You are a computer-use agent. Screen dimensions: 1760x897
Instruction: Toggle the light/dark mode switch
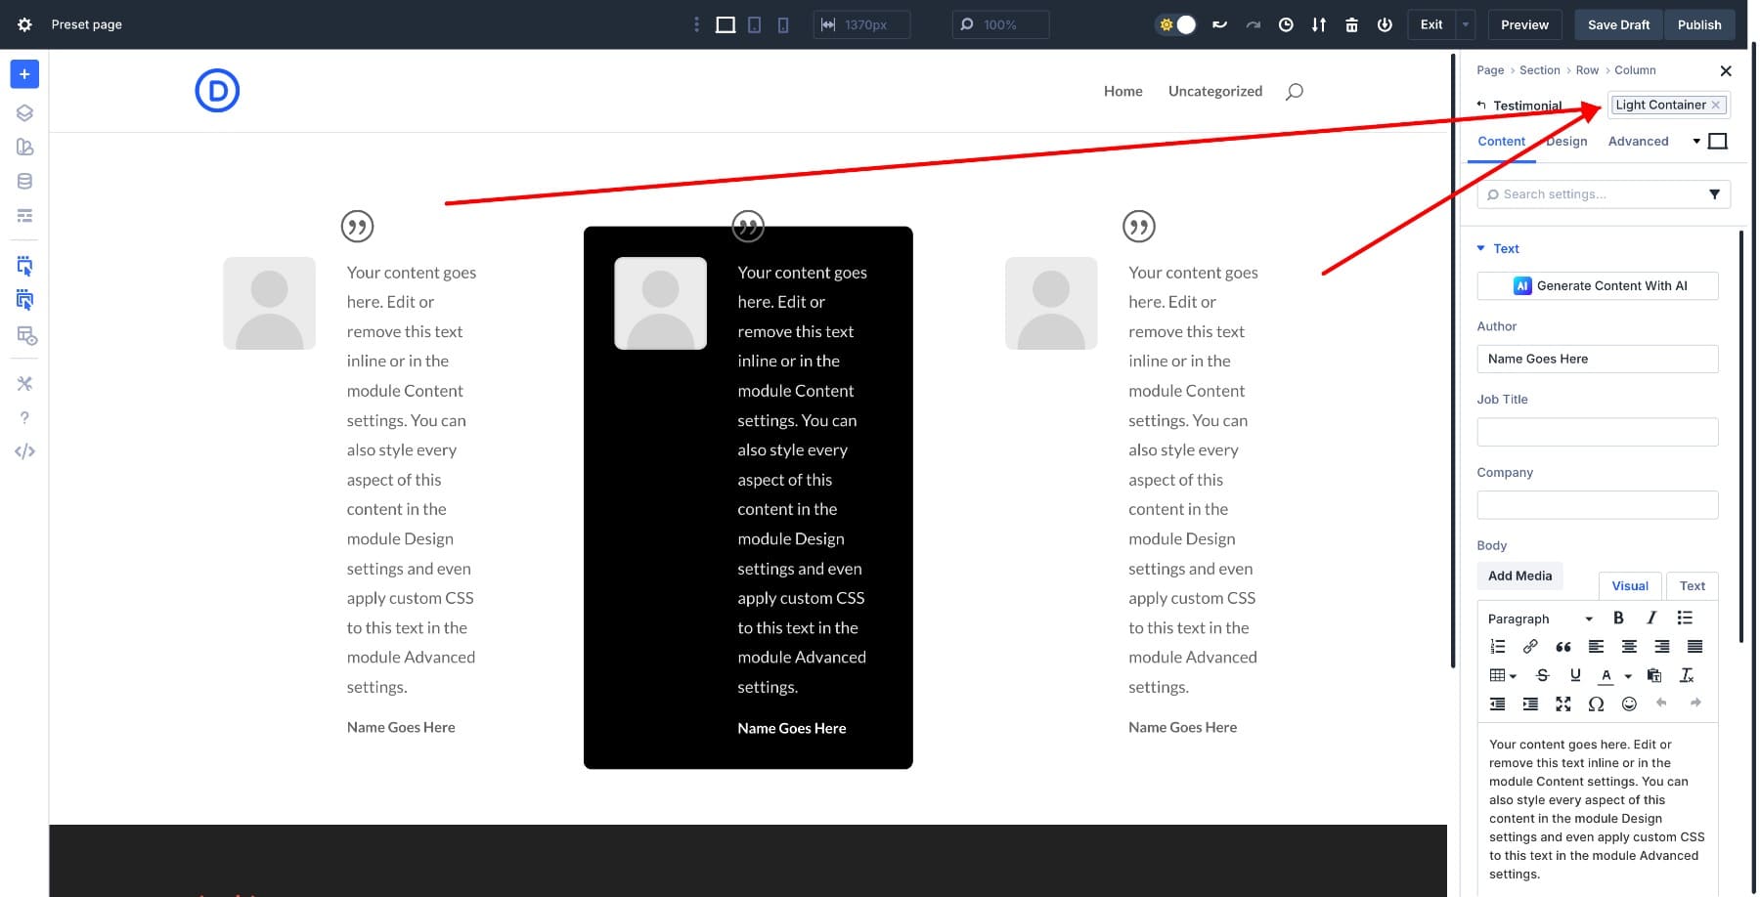click(1176, 24)
